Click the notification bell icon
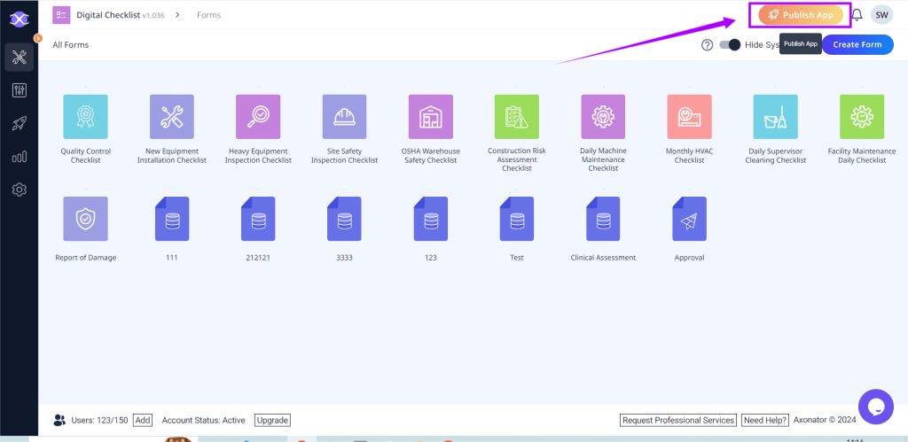The height and width of the screenshot is (442, 908). click(x=857, y=15)
